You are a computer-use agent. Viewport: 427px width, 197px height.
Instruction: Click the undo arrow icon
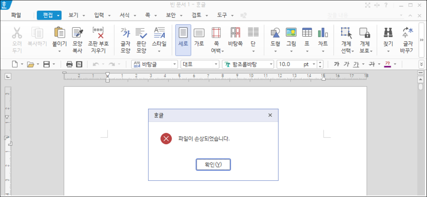click(96, 64)
